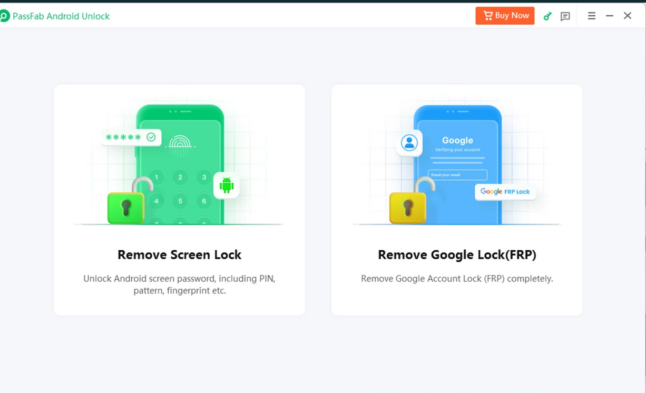646x393 pixels.
Task: Click 'Remove Google Account Lock (FRP) completely.' text
Action: (x=457, y=279)
